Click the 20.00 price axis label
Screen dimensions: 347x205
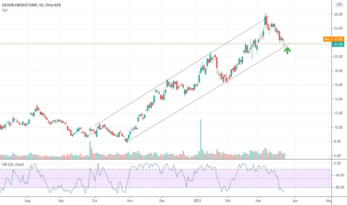(x=338, y=57)
